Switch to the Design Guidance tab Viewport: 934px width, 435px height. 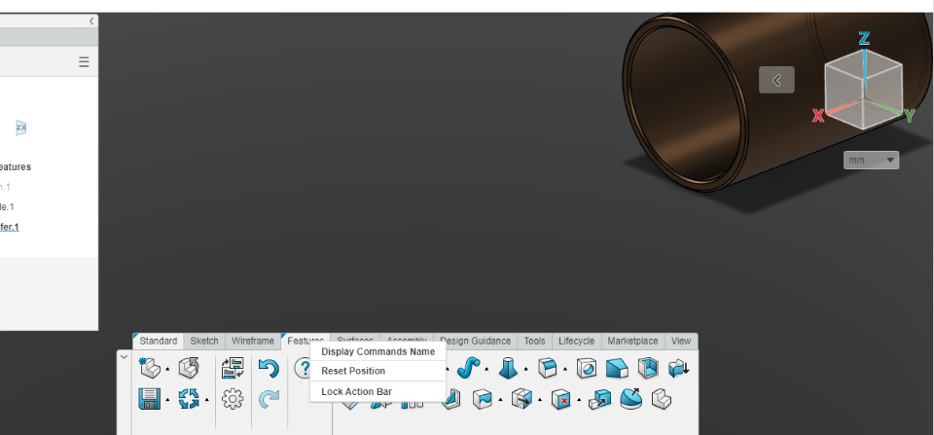click(475, 341)
